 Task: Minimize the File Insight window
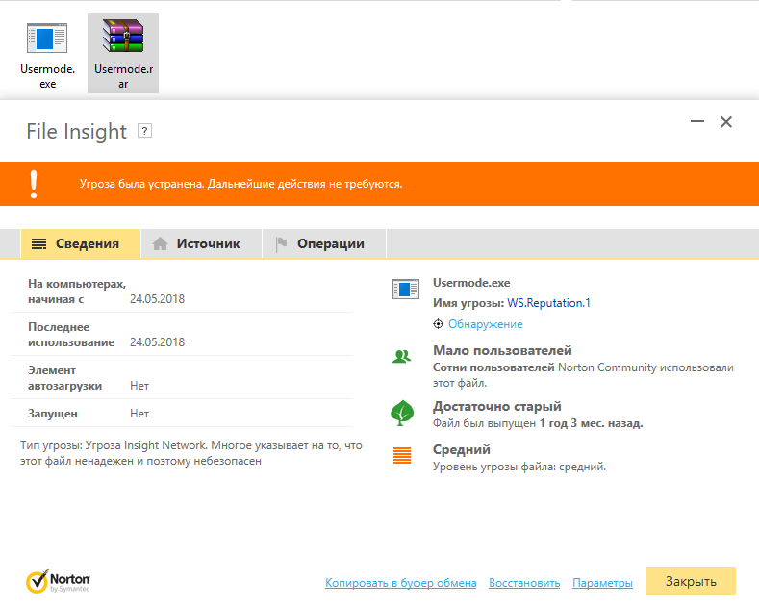(x=697, y=121)
